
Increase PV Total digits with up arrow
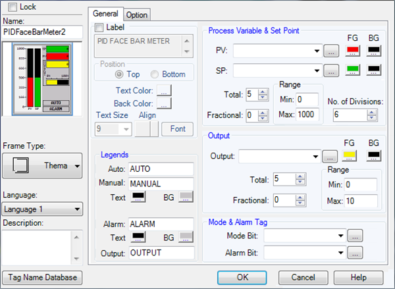[263, 92]
